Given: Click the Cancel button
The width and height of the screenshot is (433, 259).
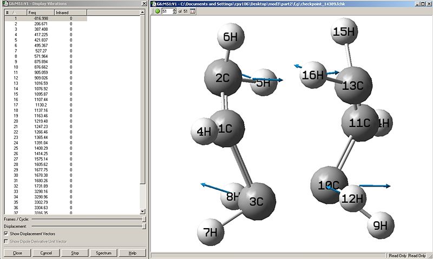Looking at the screenshot, I should [x=46, y=253].
